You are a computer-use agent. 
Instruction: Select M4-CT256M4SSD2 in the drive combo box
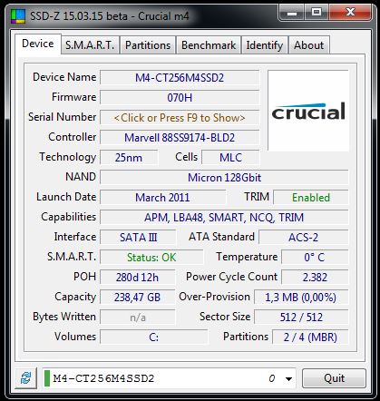click(x=169, y=378)
